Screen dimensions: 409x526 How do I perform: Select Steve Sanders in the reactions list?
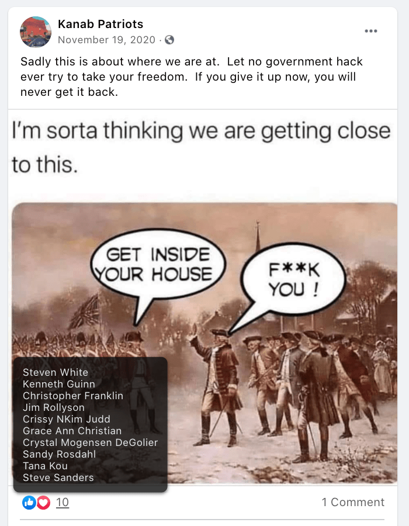[x=58, y=477]
